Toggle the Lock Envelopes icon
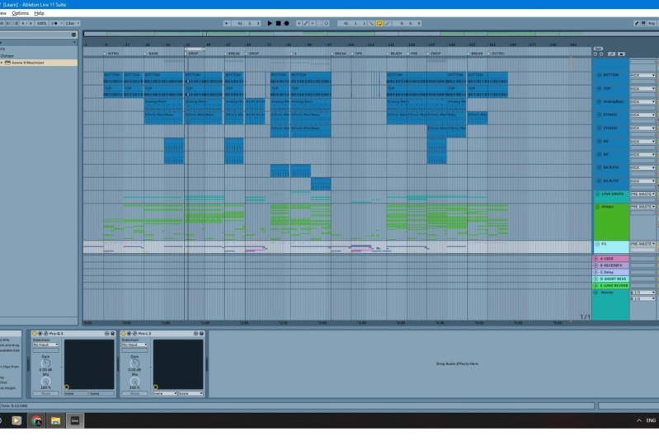The height and width of the screenshot is (445, 659). tap(621, 54)
